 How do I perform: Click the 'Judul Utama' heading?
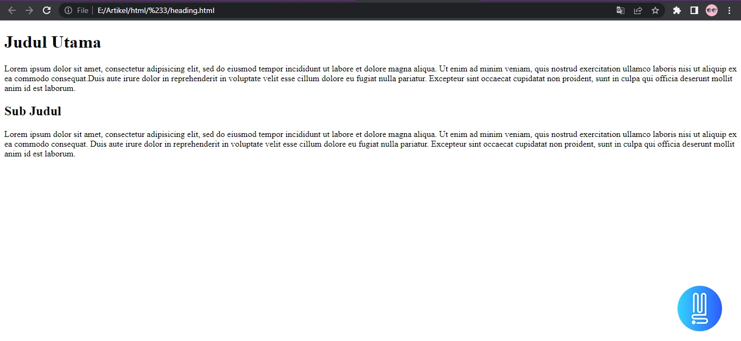(x=53, y=42)
